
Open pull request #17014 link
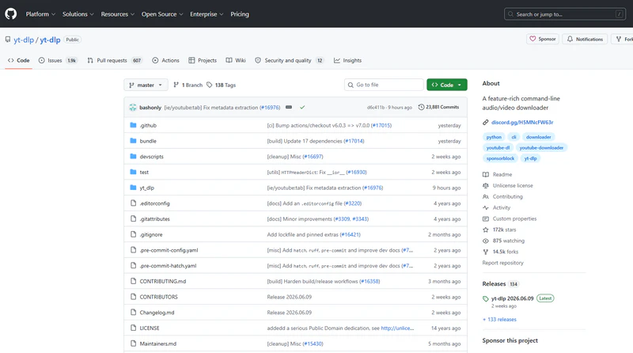354,141
